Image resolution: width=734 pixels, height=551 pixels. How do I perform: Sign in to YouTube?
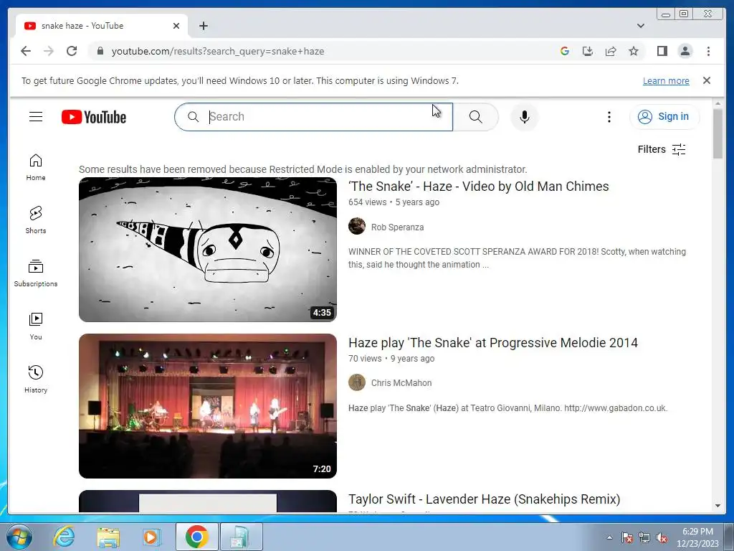click(664, 117)
